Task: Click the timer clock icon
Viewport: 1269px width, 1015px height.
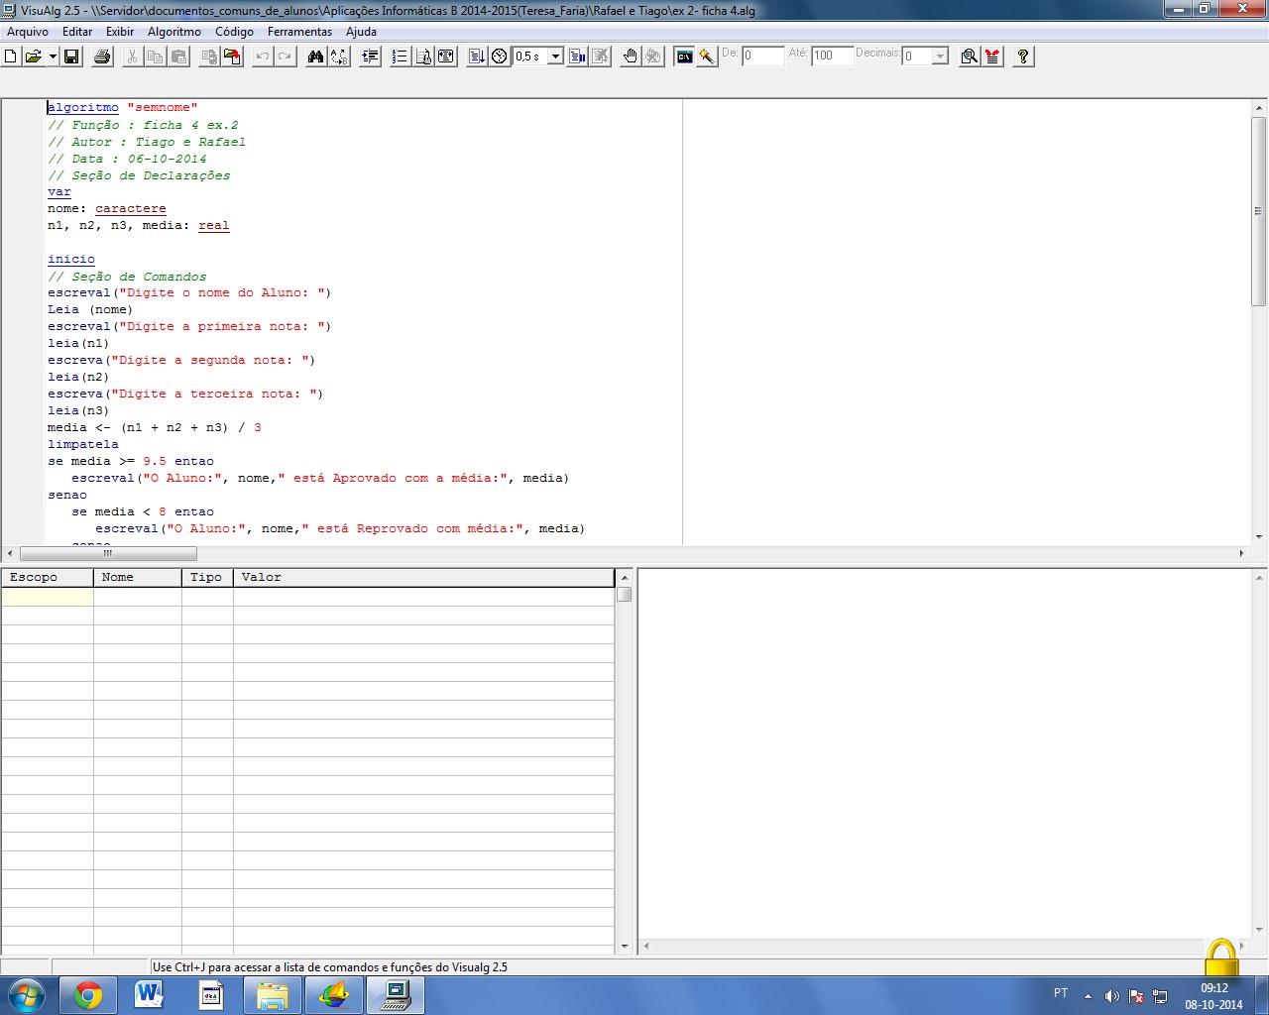Action: (500, 56)
